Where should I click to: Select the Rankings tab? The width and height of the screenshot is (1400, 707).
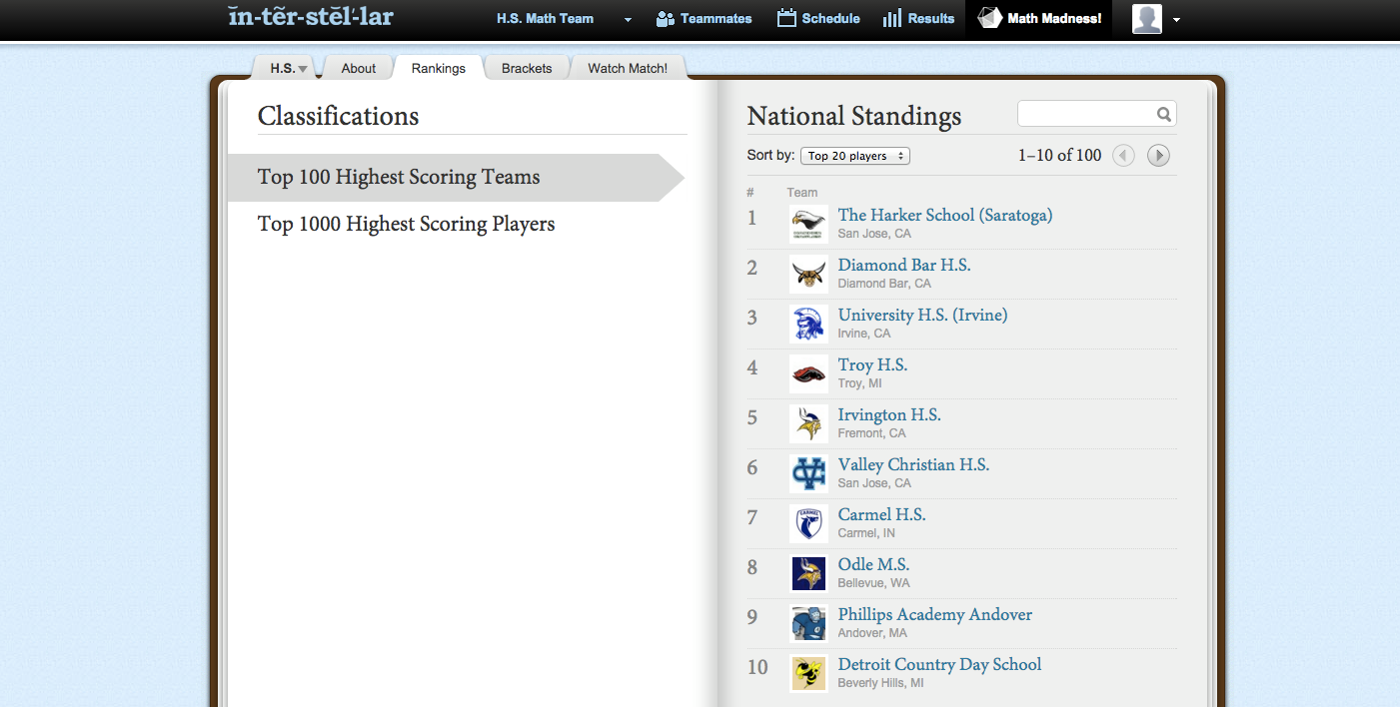[439, 68]
